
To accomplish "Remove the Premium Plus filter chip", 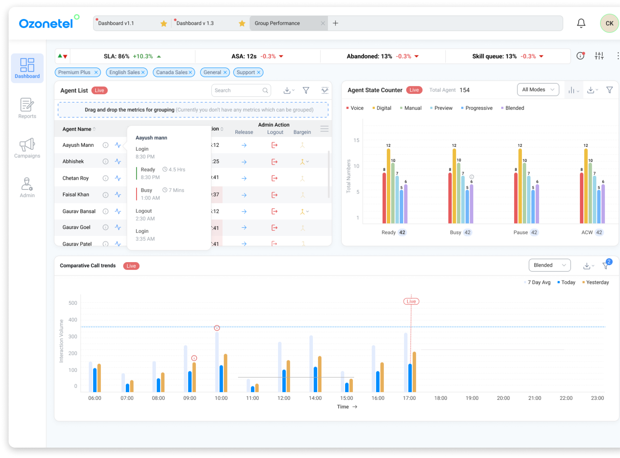I will pos(96,72).
